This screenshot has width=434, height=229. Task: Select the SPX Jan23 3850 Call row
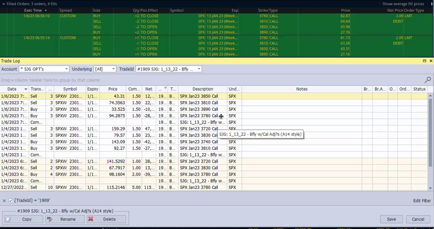[214, 96]
